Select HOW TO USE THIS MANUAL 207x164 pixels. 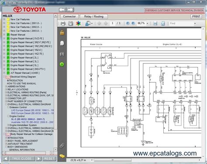coord(21,84)
